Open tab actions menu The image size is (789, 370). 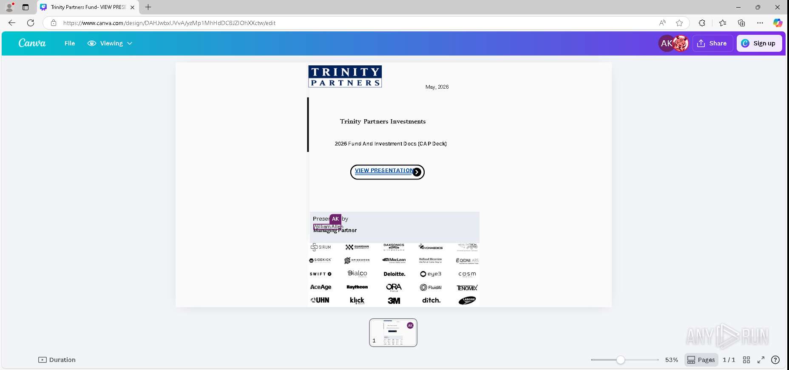tap(26, 7)
